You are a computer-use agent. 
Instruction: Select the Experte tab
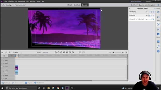coord(85,5)
